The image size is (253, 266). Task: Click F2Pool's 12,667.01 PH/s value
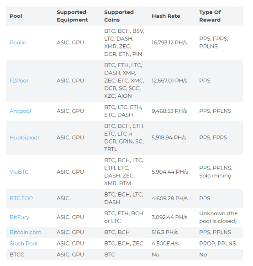(169, 80)
